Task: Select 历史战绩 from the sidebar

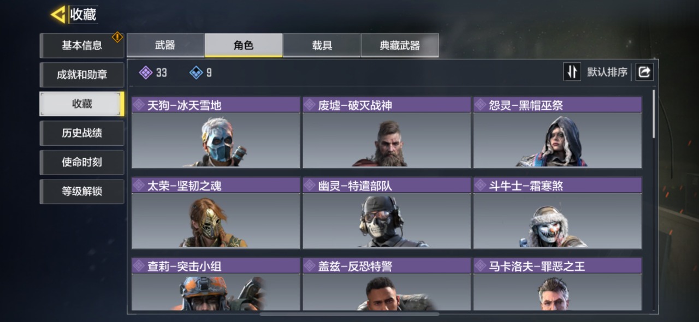Action: coord(82,133)
